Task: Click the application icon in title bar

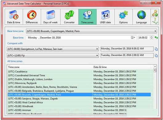Action: point(4,4)
